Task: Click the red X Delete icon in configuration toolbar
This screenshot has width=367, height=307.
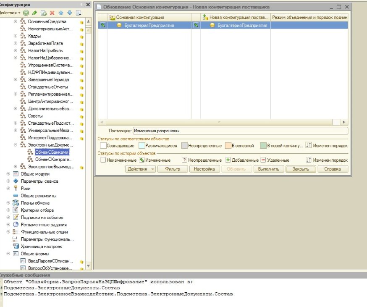Action: [x=52, y=13]
